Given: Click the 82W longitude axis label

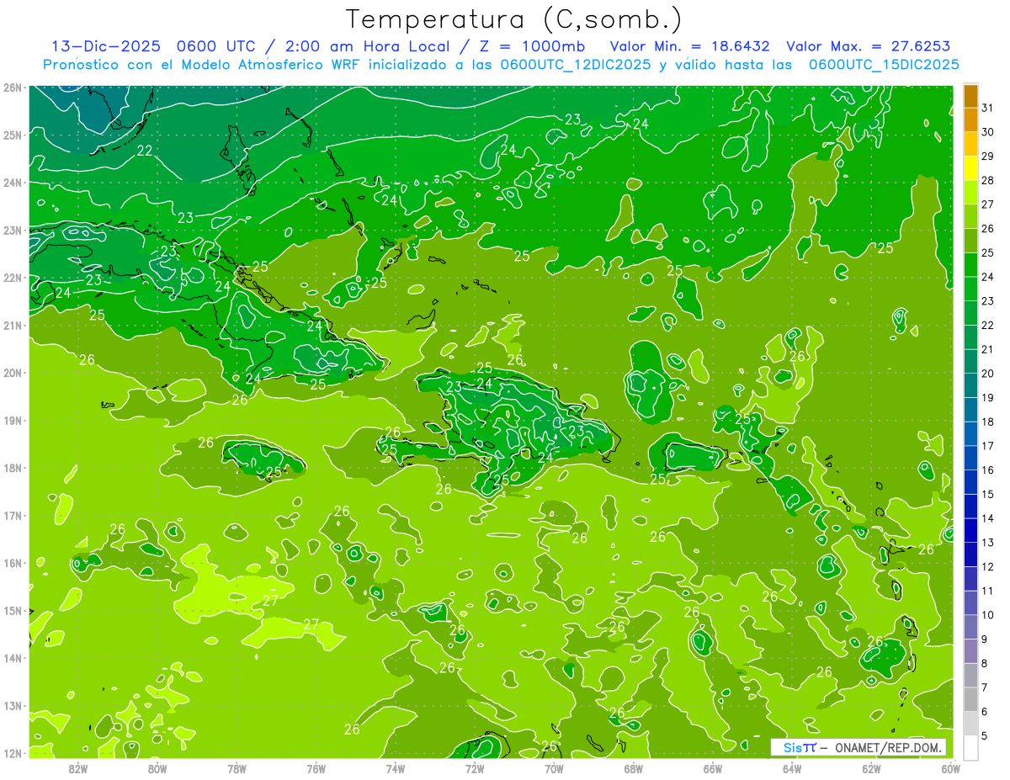Looking at the screenshot, I should (x=78, y=767).
